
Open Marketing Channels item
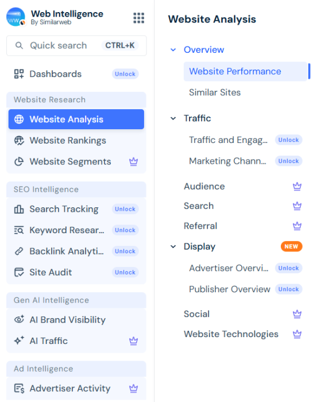click(227, 161)
